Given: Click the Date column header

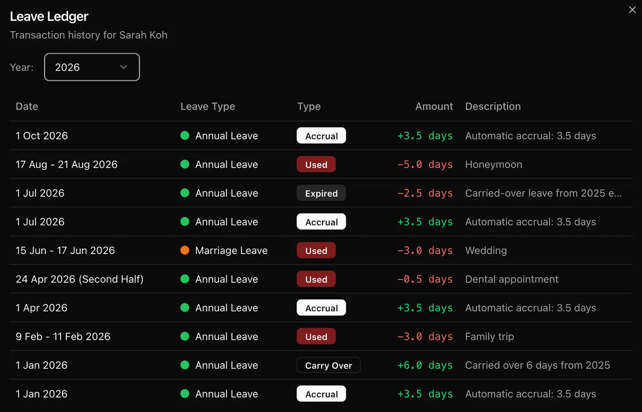Looking at the screenshot, I should pos(27,106).
